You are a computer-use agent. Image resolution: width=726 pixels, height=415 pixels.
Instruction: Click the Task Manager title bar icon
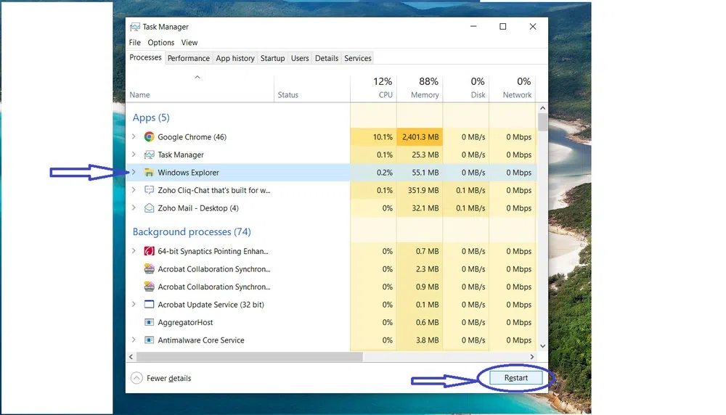point(135,27)
